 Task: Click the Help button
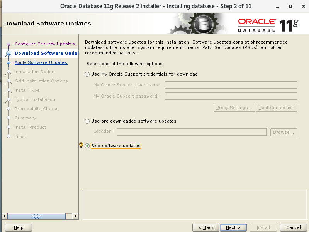18,227
